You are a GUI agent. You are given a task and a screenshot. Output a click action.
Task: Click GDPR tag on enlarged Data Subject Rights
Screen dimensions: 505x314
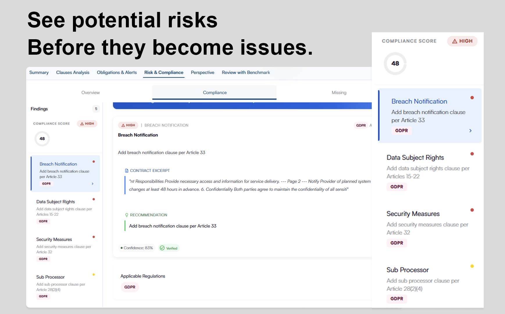pos(397,187)
